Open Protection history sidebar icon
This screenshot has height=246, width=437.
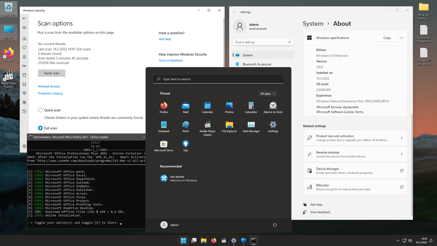click(24, 111)
